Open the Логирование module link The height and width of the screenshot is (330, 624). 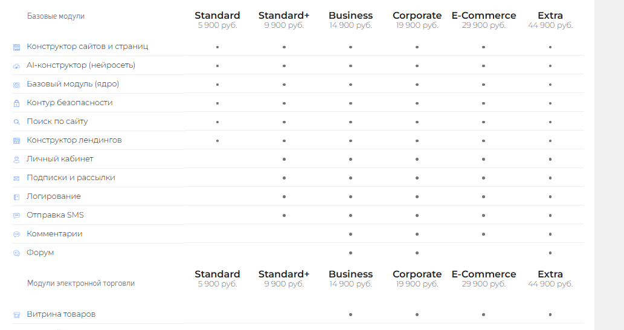tap(54, 196)
